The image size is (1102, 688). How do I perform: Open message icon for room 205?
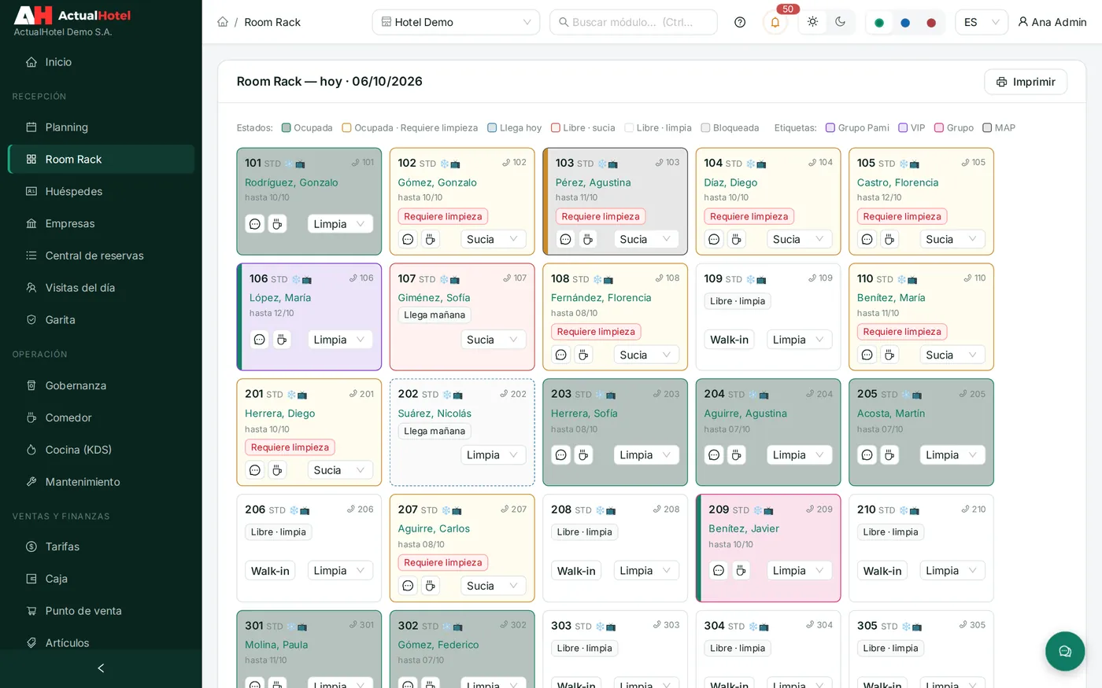click(x=867, y=454)
